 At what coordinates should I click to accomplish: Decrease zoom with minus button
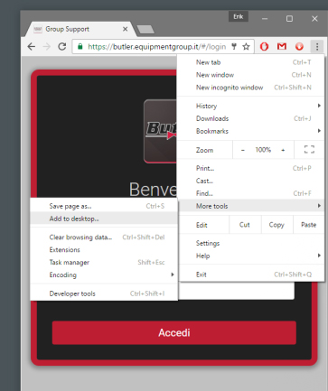(243, 150)
